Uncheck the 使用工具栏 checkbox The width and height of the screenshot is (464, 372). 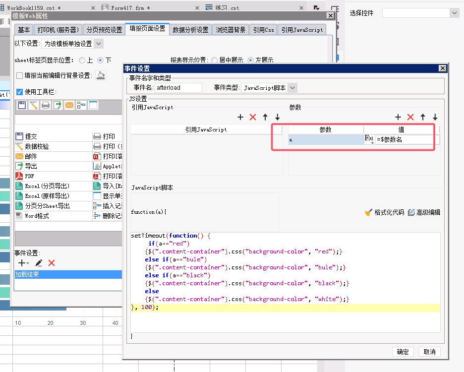coord(19,92)
